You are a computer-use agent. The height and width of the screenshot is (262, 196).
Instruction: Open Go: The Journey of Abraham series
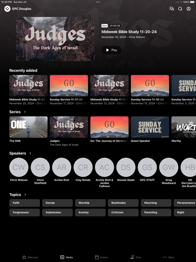(109, 127)
